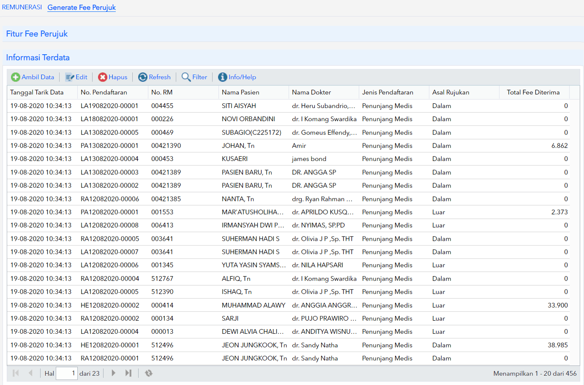Sort by Asal Rujukan column header
The width and height of the screenshot is (584, 385).
coord(464,92)
